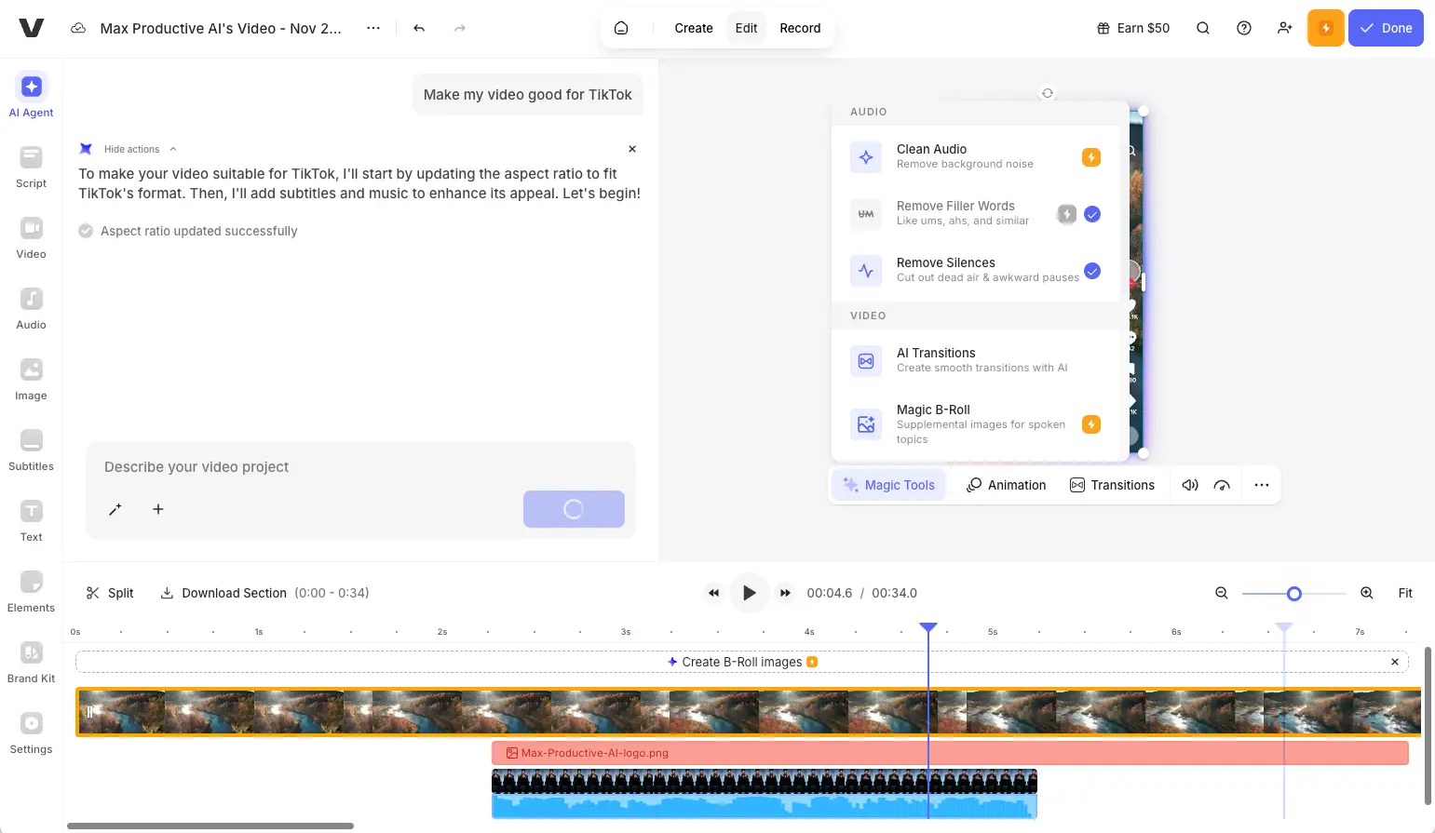Click the Download Section button
Image resolution: width=1435 pixels, height=833 pixels.
pos(223,593)
